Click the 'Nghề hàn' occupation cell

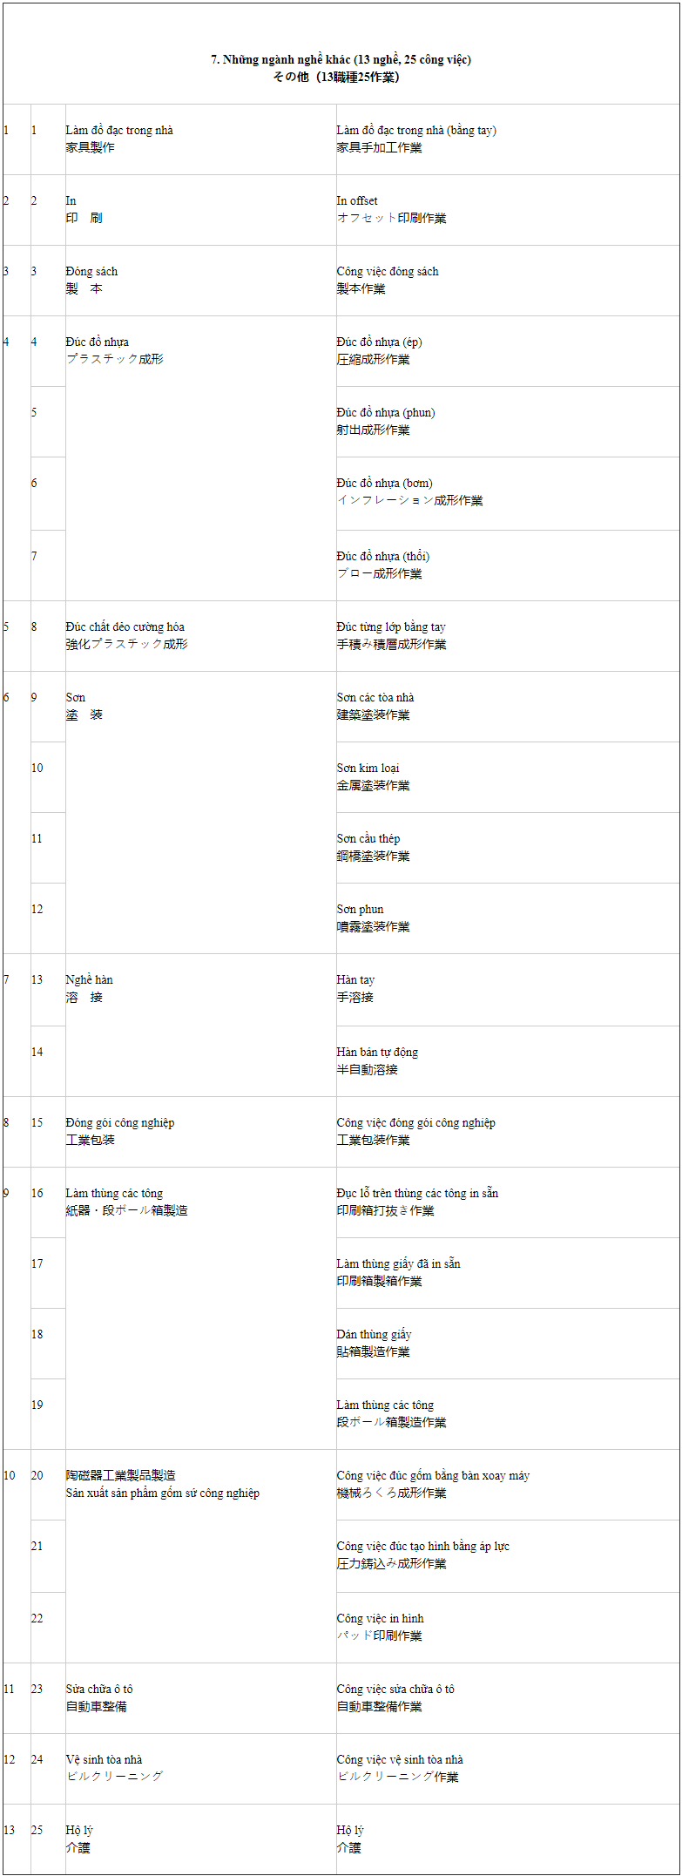click(200, 1025)
